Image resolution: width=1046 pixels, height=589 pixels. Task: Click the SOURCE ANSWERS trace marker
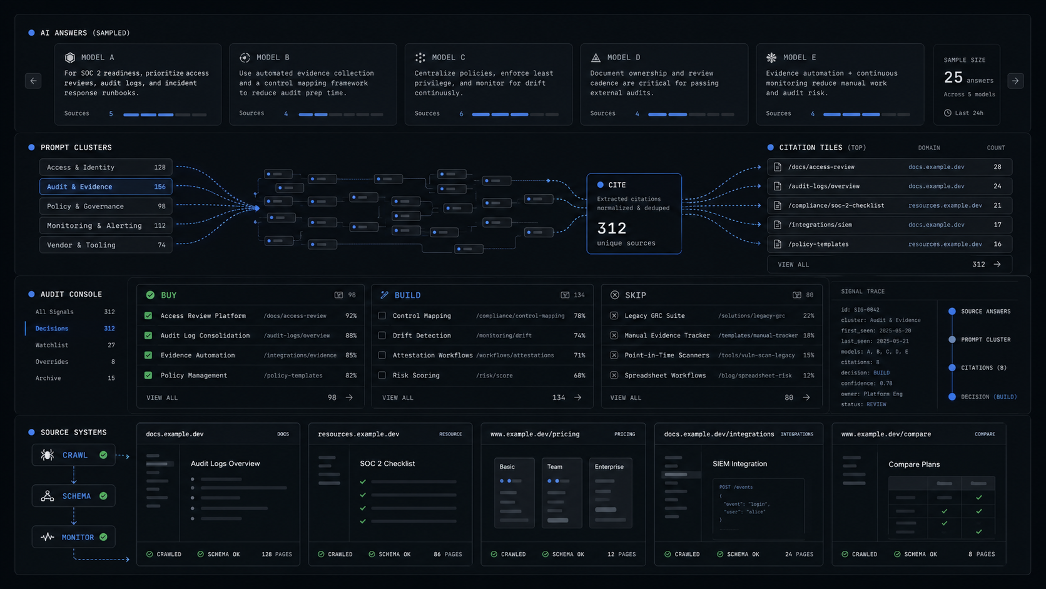[952, 311]
